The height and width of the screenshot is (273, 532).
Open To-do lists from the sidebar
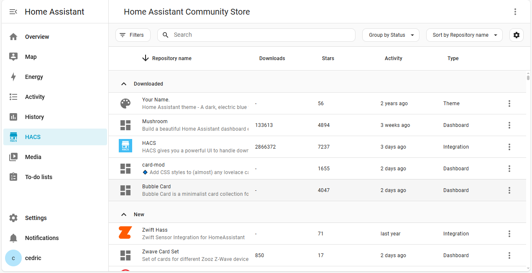click(38, 177)
